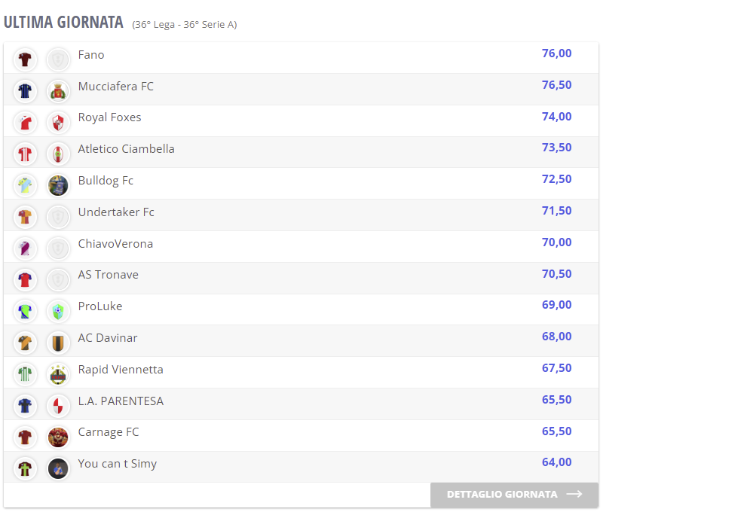The width and height of the screenshot is (747, 518).
Task: Click the Rapid Viennetta jersey icon
Action: point(25,374)
